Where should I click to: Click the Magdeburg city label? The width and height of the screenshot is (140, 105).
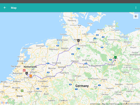click(96, 66)
